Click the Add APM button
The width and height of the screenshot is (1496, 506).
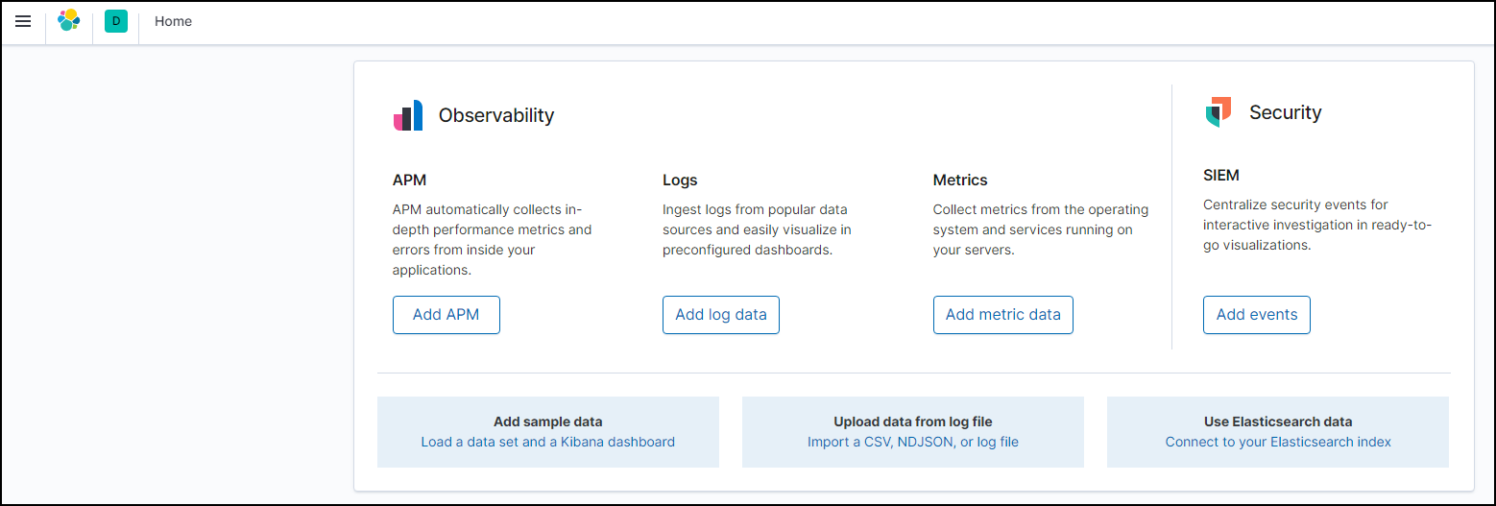tap(446, 315)
